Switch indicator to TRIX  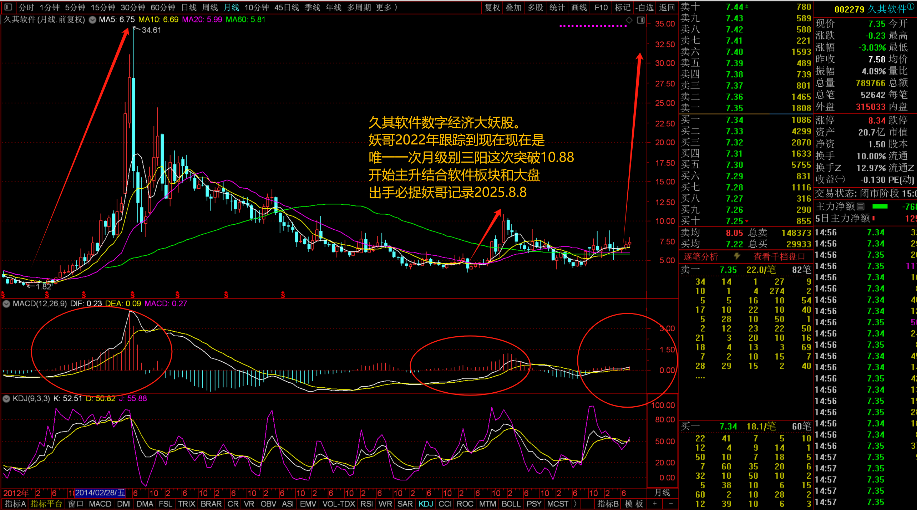187,504
